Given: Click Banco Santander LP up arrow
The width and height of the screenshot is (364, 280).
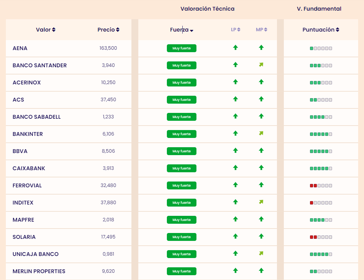Looking at the screenshot, I should point(235,65).
